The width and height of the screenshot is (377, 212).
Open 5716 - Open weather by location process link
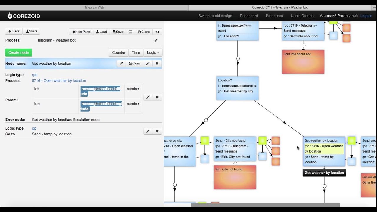coord(59,80)
